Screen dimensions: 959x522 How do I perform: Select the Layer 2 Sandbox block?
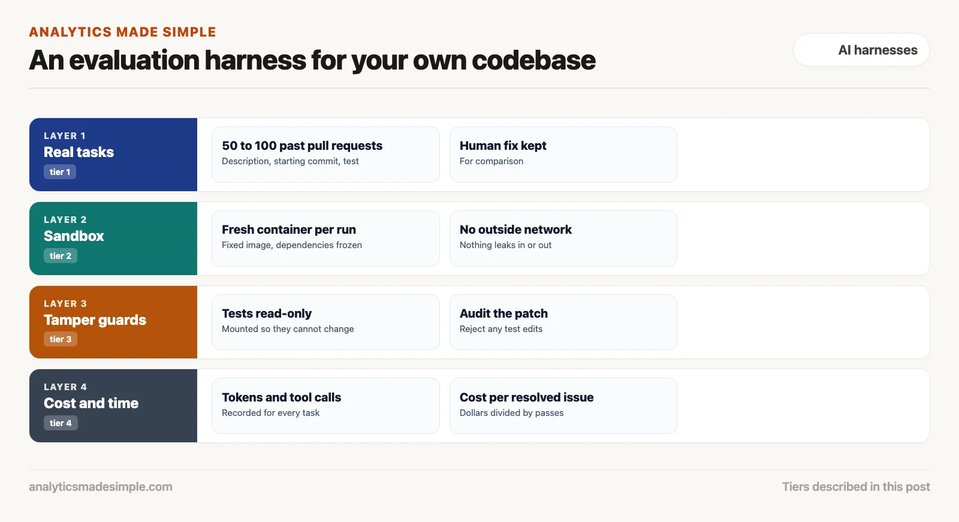coord(113,239)
